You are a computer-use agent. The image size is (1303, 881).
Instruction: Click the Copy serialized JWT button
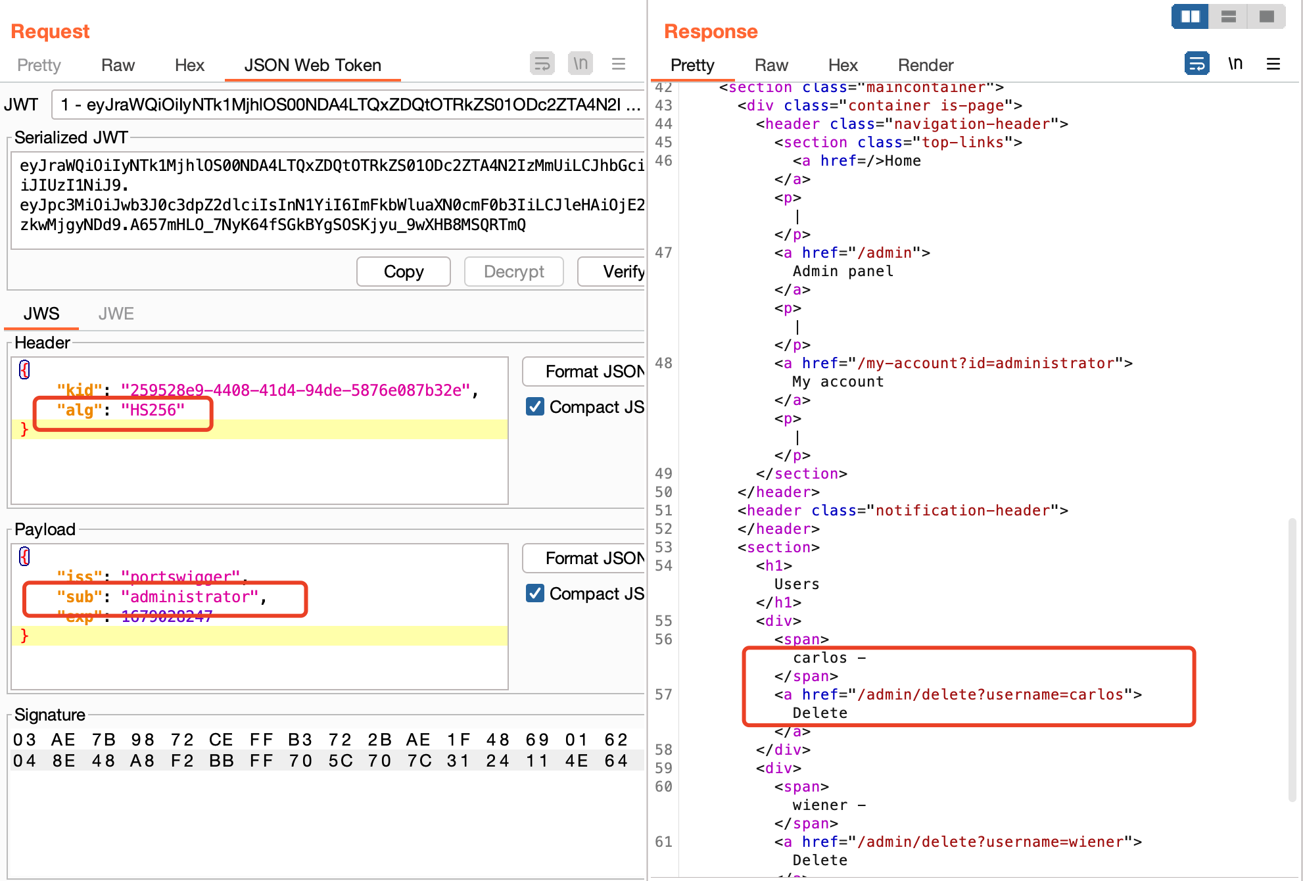pyautogui.click(x=403, y=272)
